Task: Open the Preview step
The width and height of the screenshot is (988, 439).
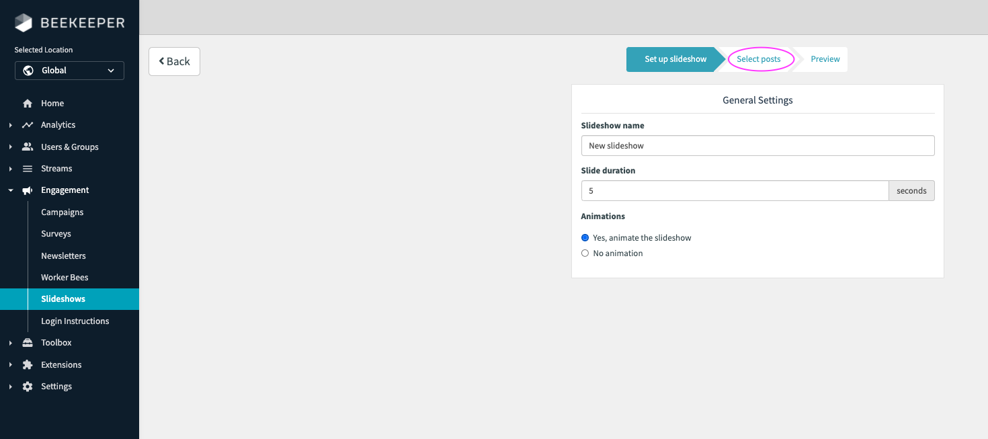Action: pos(825,59)
